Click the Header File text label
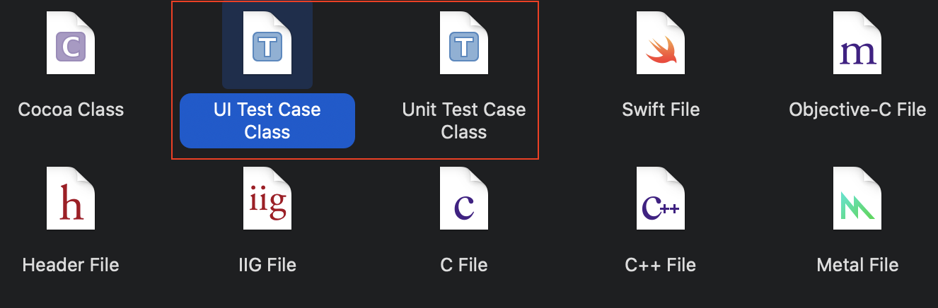 [71, 265]
